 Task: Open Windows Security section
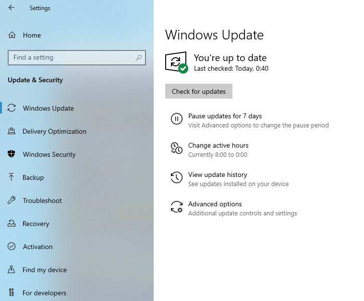tap(49, 154)
